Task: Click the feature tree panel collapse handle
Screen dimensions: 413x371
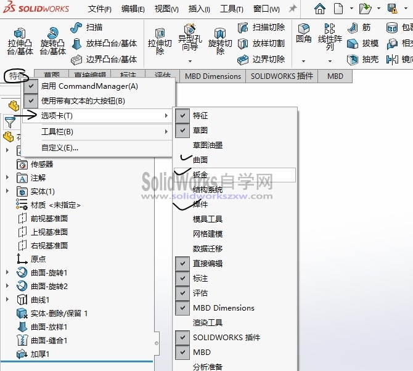Action: 157,343
